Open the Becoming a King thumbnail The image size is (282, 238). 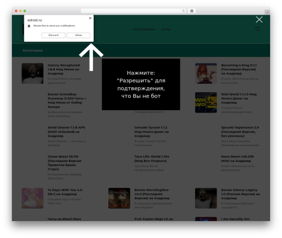pyautogui.click(x=206, y=73)
